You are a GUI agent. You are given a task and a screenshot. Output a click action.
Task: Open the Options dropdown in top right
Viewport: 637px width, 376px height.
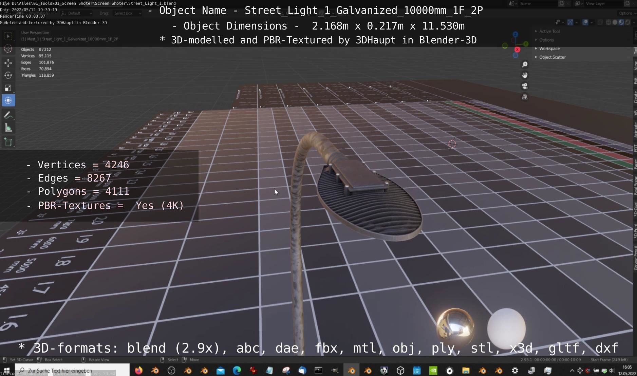click(627, 13)
